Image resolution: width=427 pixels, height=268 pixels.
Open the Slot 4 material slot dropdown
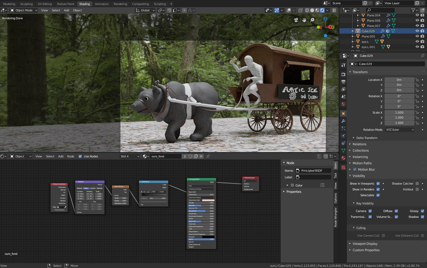click(x=130, y=156)
